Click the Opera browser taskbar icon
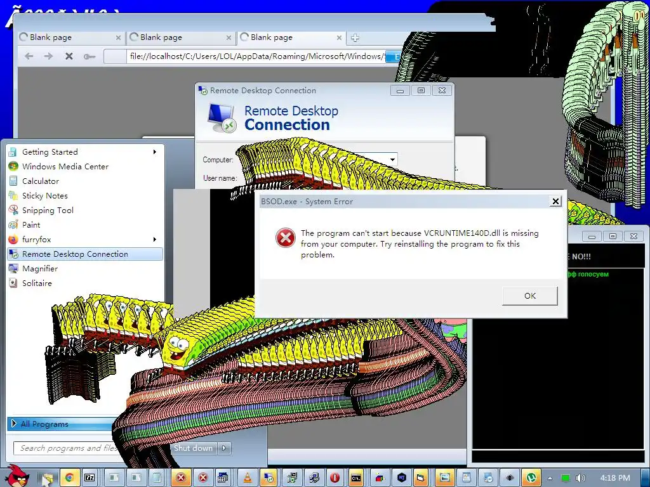Viewport: 650px width, 487px height. pyautogui.click(x=335, y=478)
